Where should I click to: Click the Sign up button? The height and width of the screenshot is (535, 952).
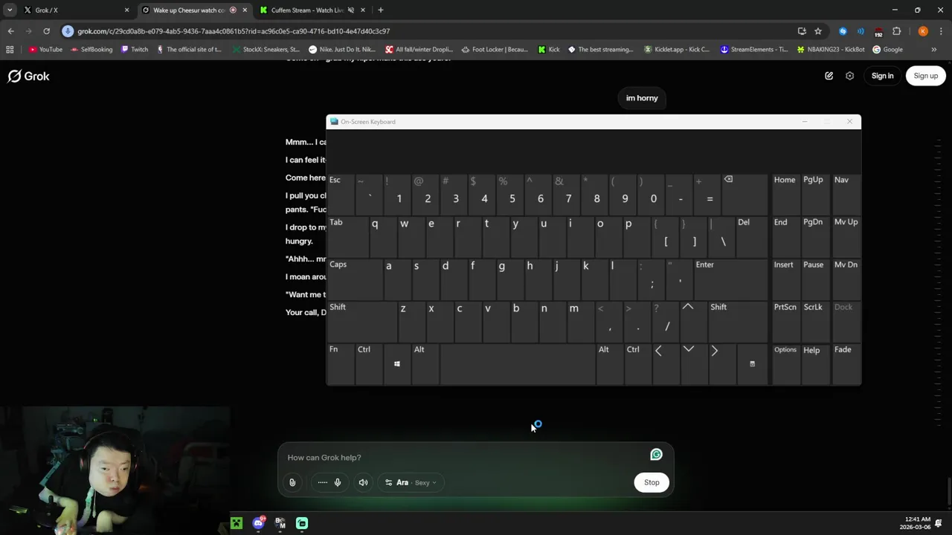[925, 76]
